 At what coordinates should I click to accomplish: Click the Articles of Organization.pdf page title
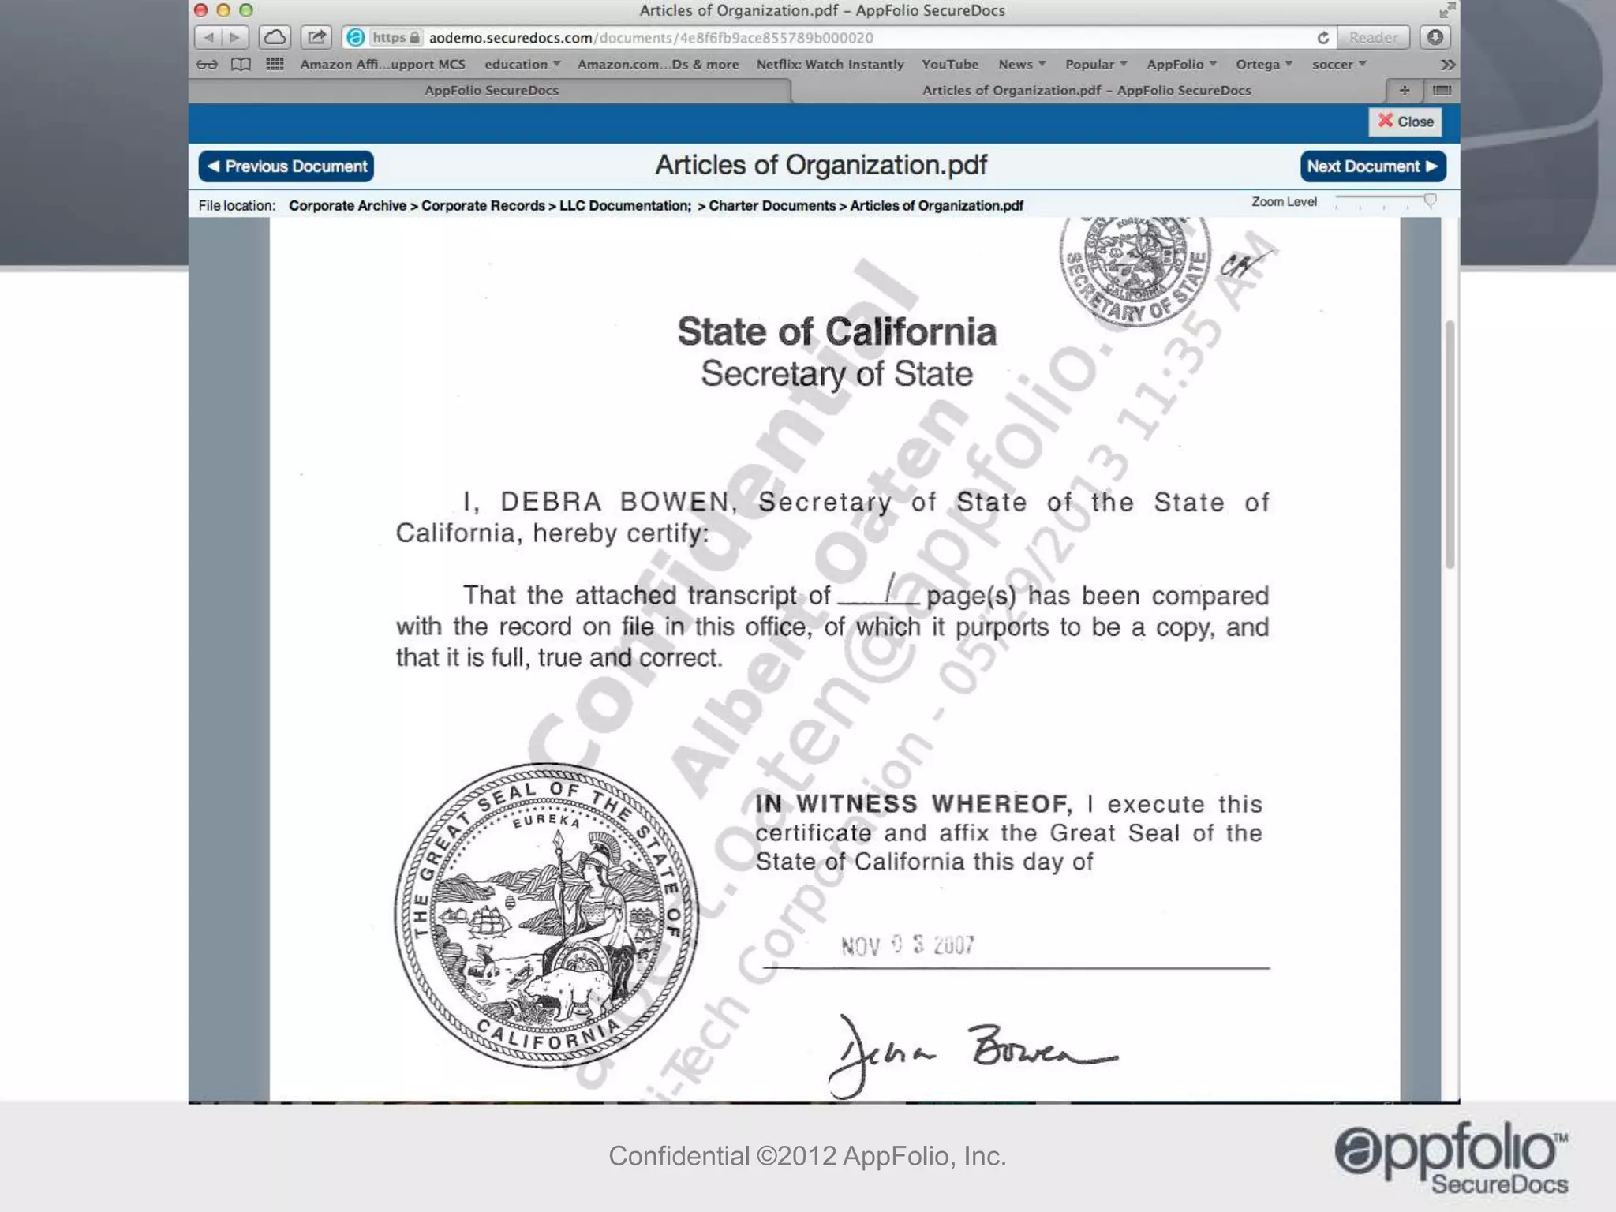pyautogui.click(x=821, y=165)
